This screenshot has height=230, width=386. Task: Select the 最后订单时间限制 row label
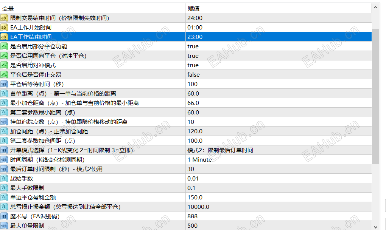[x=56, y=169]
